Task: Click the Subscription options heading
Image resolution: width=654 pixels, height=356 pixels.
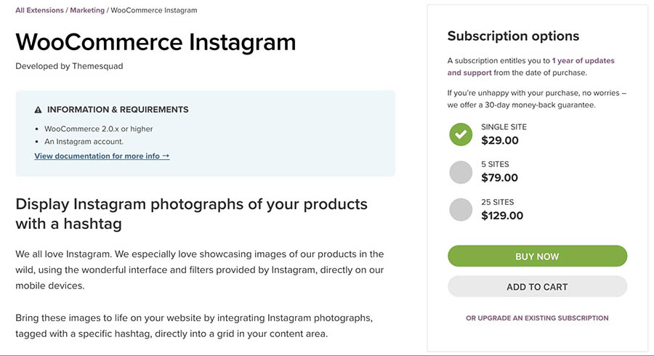Action: 514,36
